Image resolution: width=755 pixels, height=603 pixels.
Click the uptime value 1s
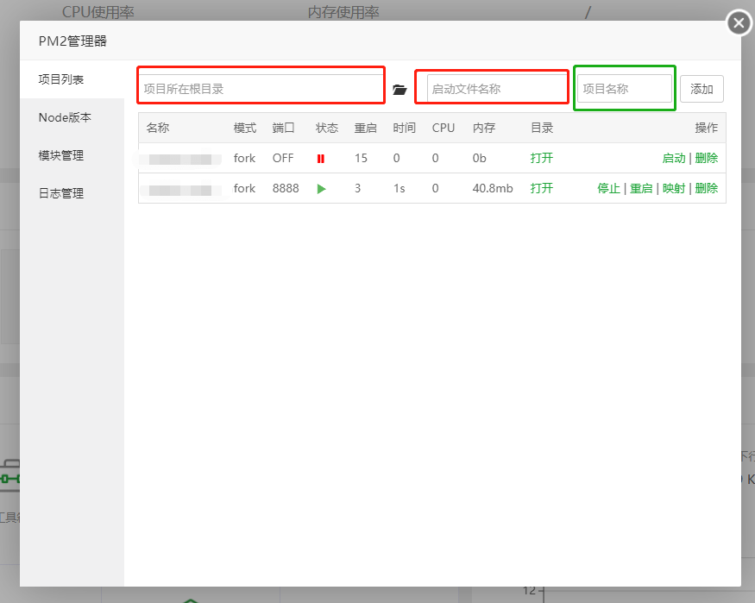coord(400,188)
